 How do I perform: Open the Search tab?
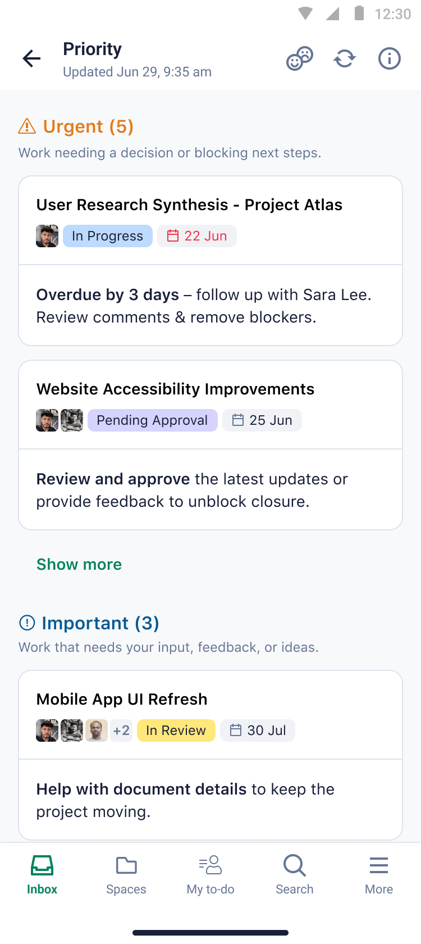click(295, 874)
